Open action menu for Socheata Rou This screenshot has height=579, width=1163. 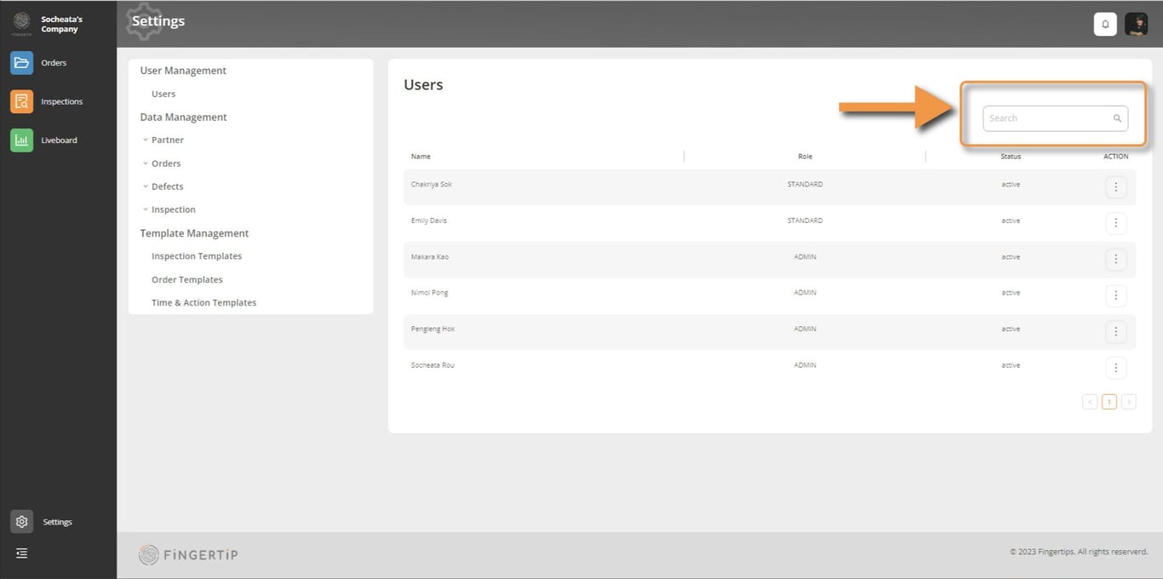tap(1116, 368)
